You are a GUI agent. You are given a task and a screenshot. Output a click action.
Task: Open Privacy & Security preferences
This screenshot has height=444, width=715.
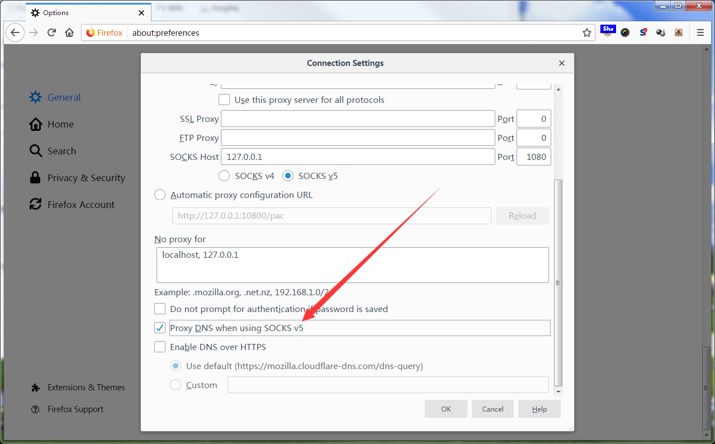point(78,178)
